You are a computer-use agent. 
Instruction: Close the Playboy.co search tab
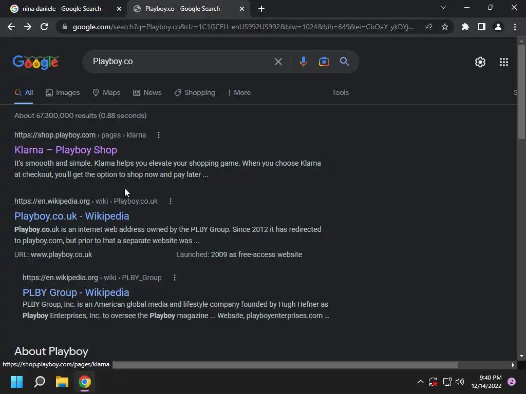tap(242, 9)
